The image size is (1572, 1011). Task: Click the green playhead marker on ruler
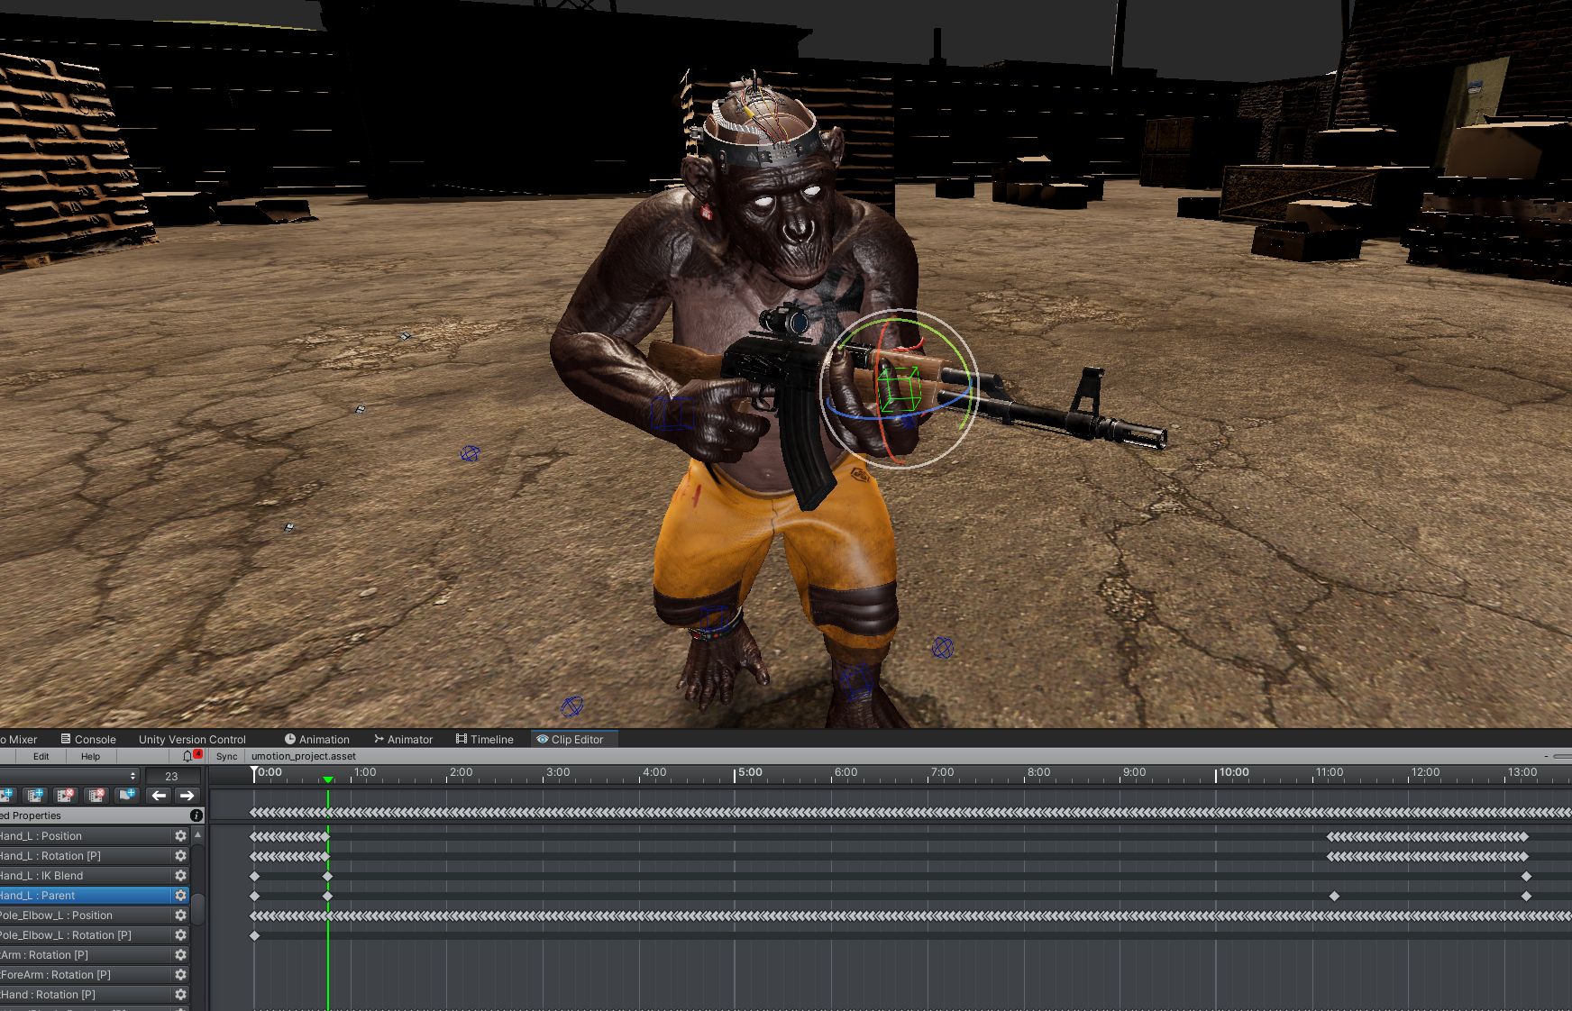(328, 779)
